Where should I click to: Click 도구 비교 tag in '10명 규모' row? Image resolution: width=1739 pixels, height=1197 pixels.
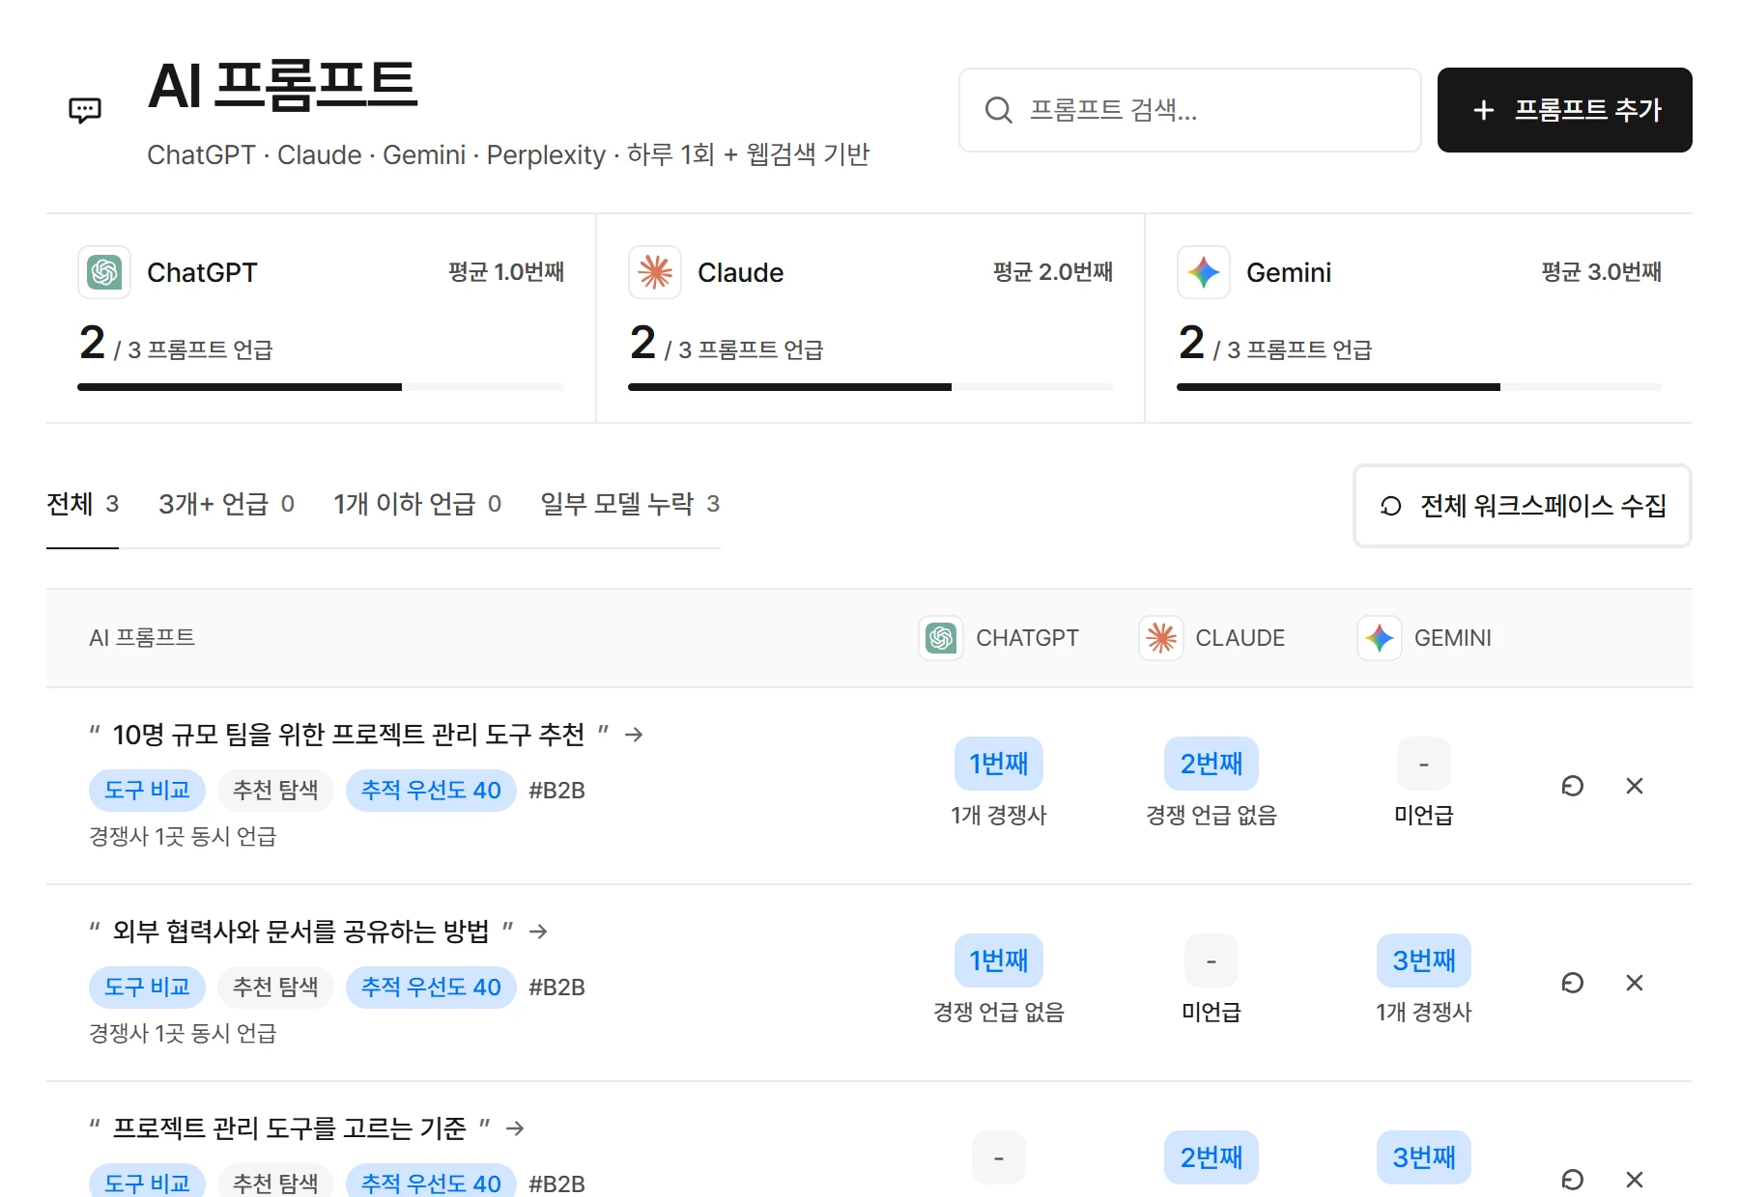coord(147,791)
